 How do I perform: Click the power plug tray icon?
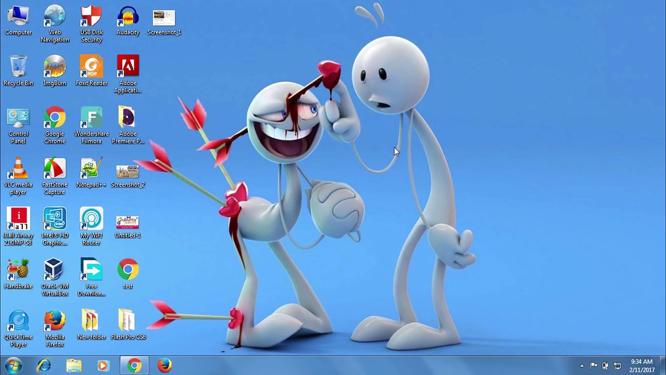coord(605,366)
